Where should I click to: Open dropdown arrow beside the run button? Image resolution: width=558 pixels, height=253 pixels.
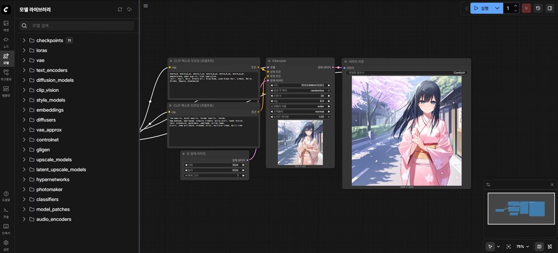point(497,9)
